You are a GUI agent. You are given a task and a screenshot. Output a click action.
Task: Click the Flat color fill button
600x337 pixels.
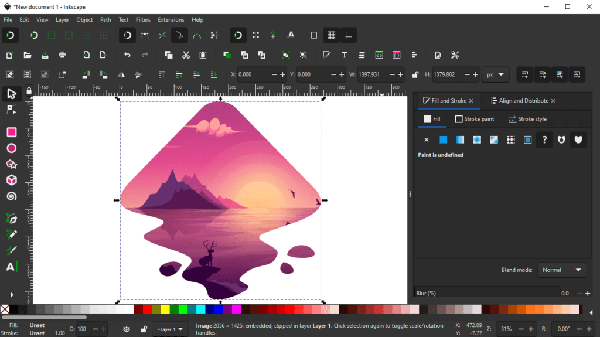[x=443, y=139]
